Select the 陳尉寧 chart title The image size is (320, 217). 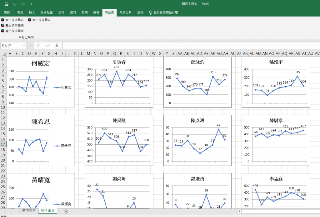click(276, 121)
